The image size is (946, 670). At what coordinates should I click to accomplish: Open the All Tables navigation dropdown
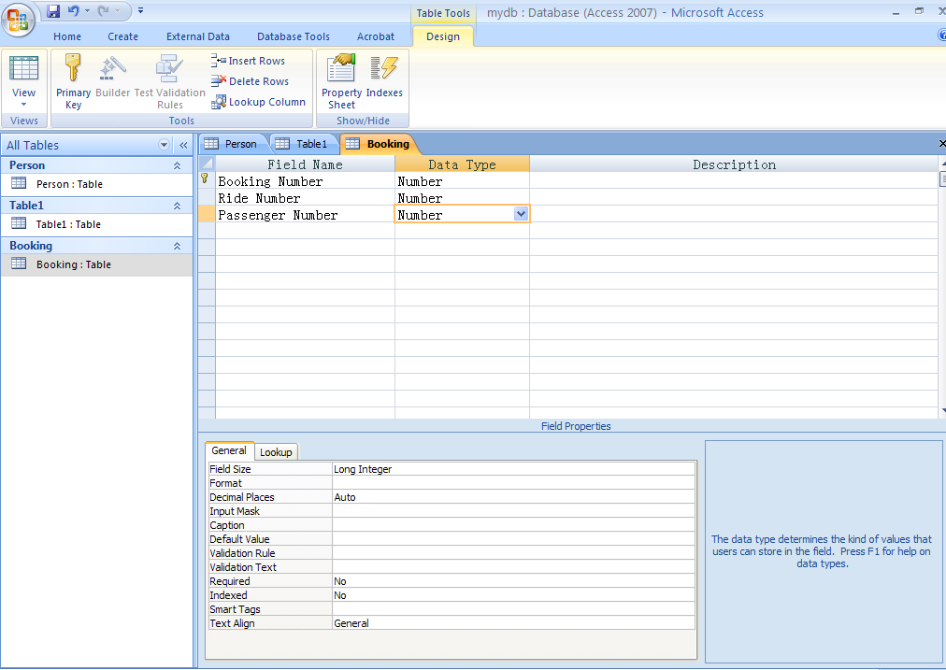tap(165, 145)
